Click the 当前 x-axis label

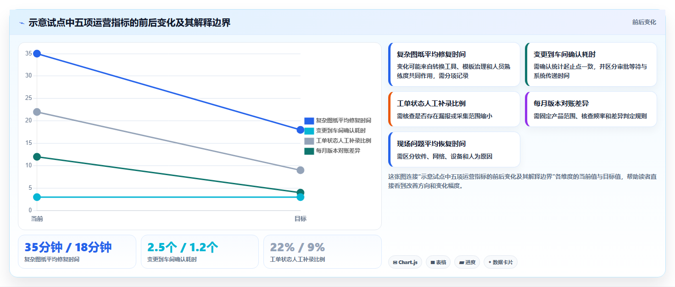[37, 219]
